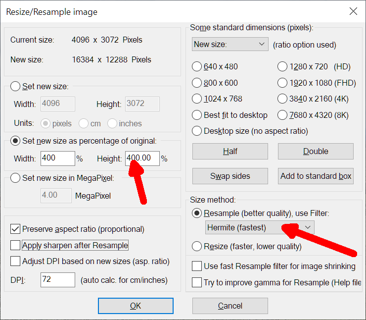The image size is (366, 320).
Task: Click the DPI input field
Action: (x=57, y=280)
